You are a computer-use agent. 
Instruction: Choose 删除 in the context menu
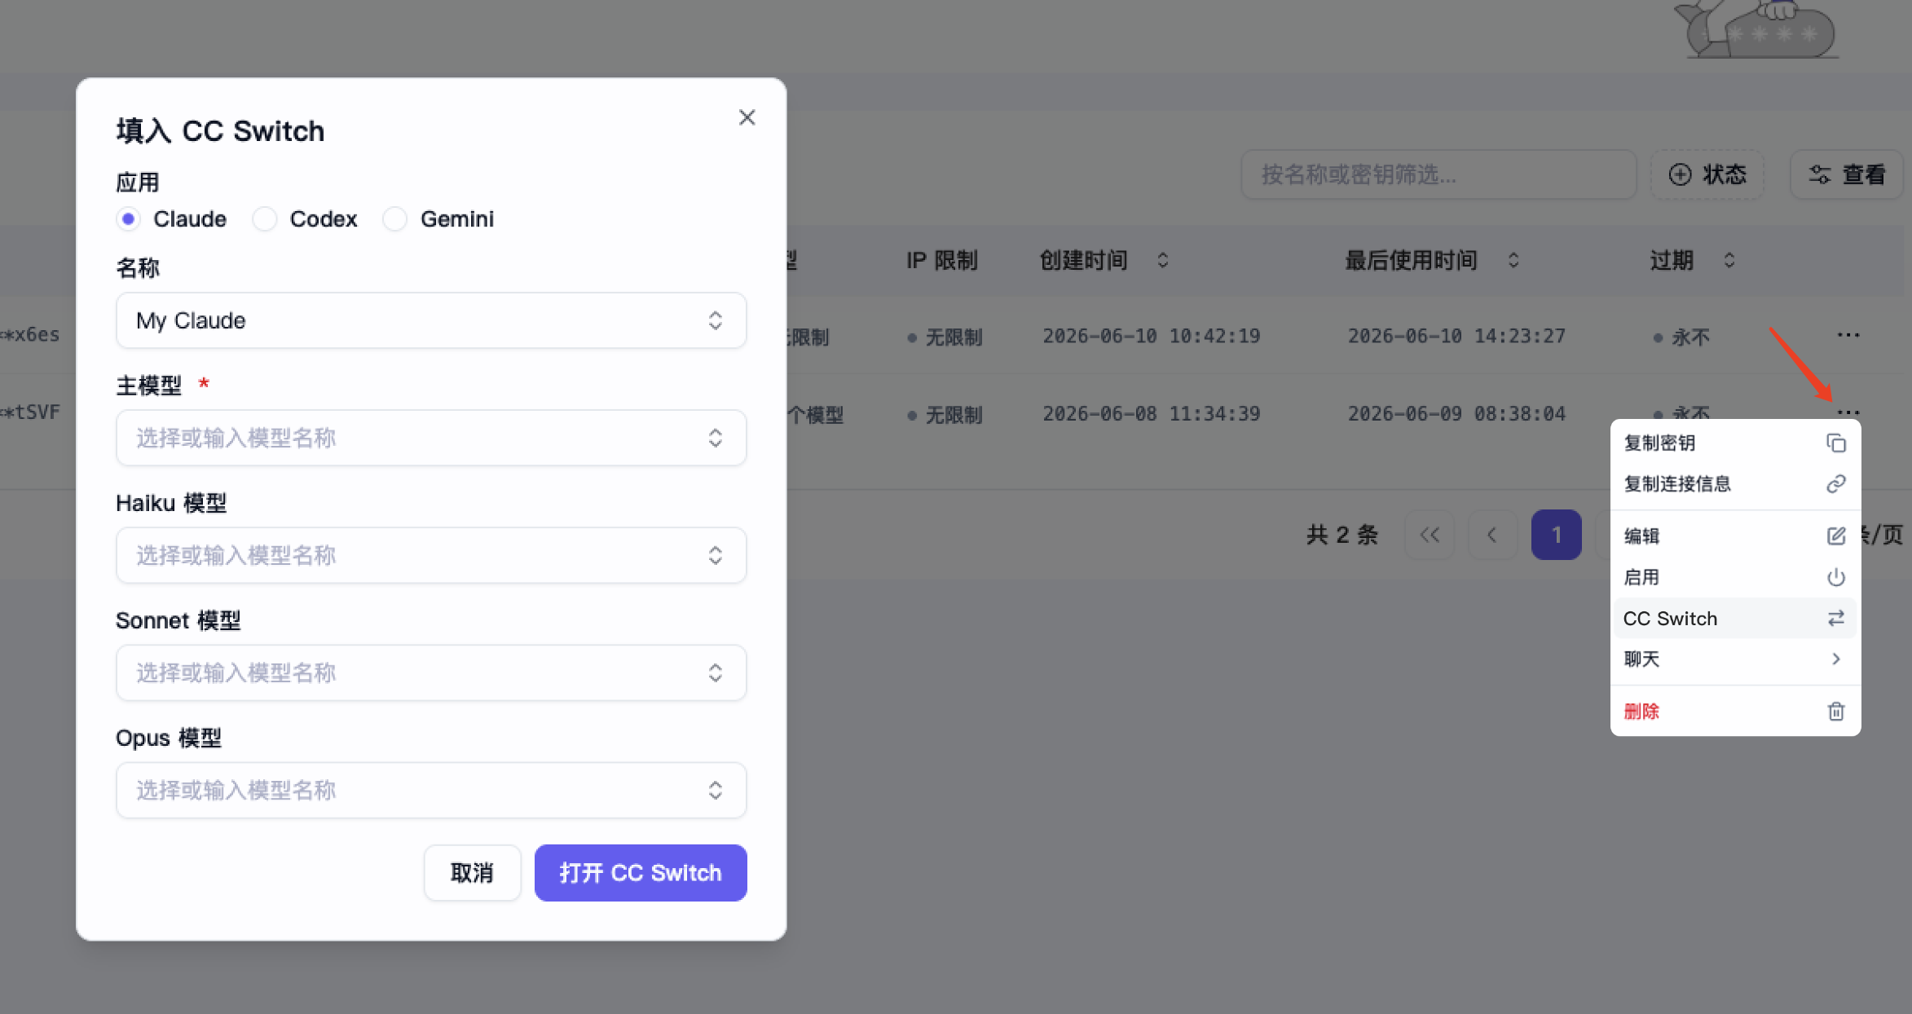[1735, 712]
